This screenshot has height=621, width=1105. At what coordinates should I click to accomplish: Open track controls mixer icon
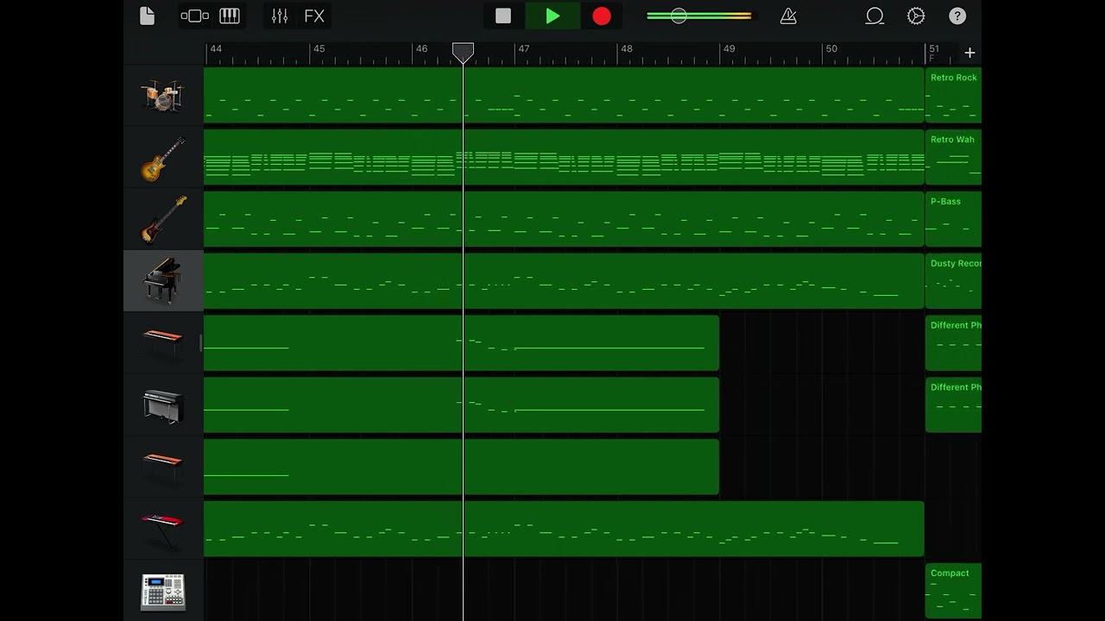point(280,16)
